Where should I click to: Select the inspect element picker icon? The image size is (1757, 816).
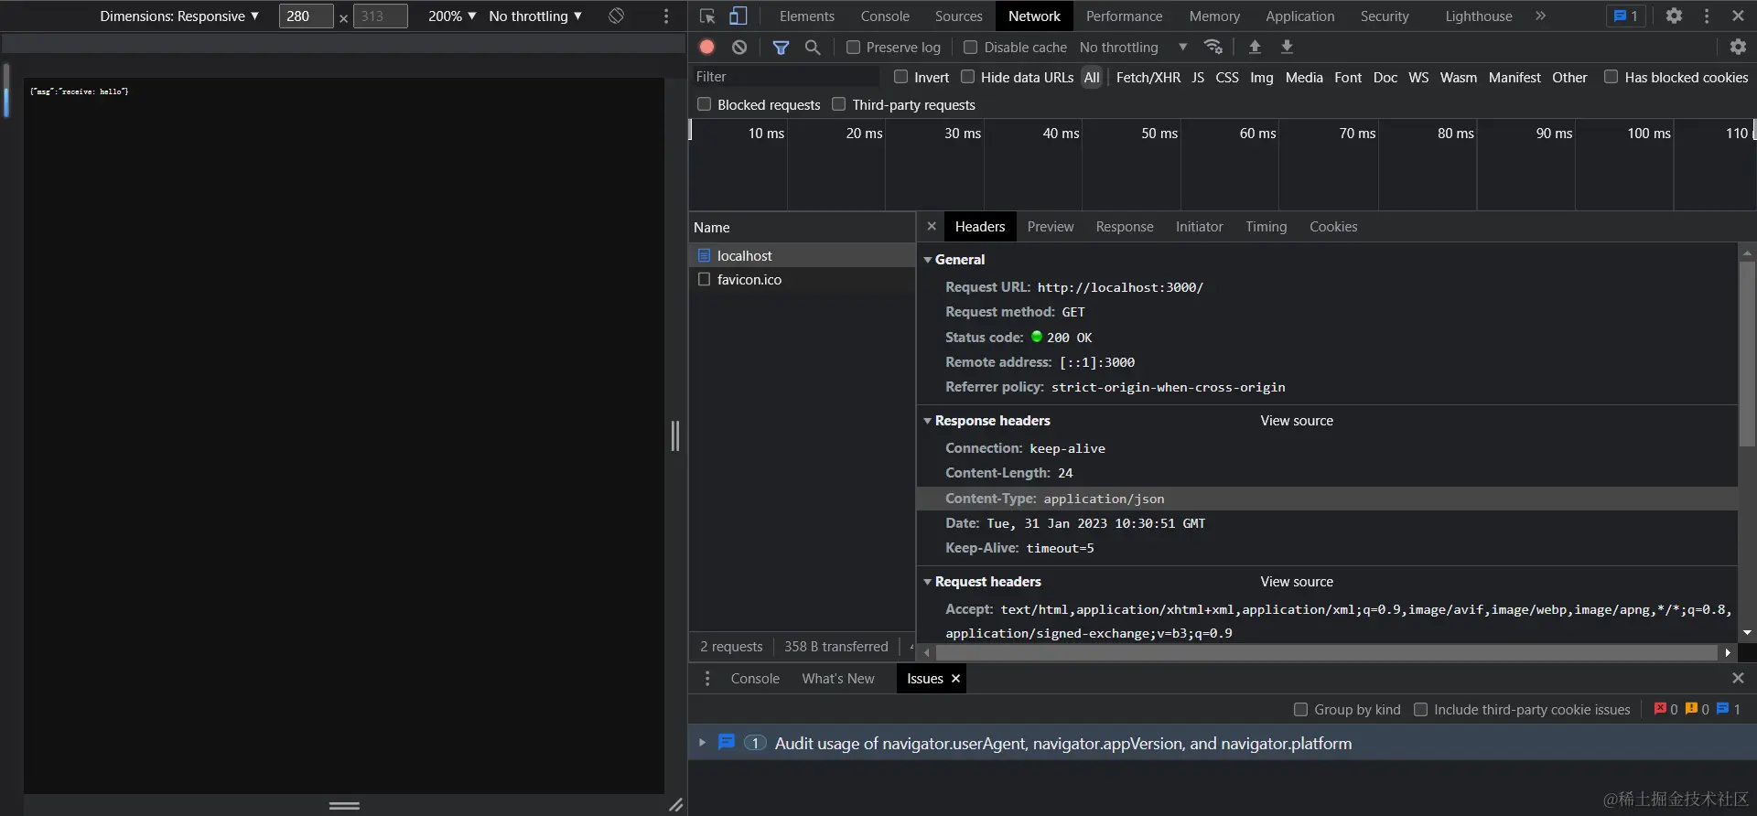tap(706, 16)
